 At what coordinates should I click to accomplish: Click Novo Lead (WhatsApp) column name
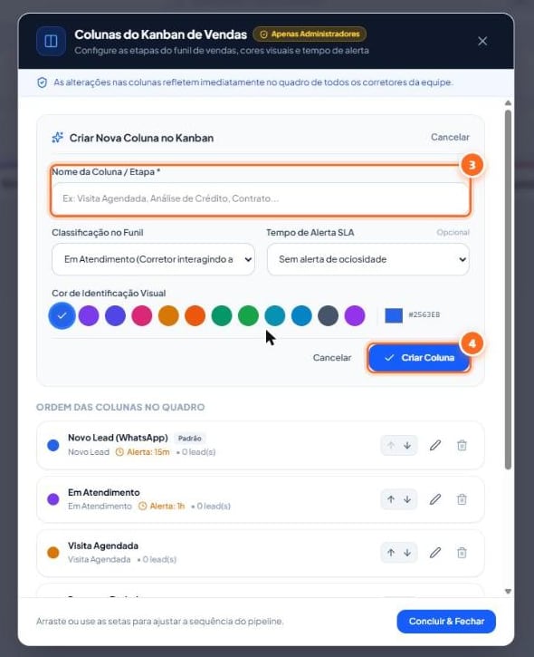[x=118, y=438]
